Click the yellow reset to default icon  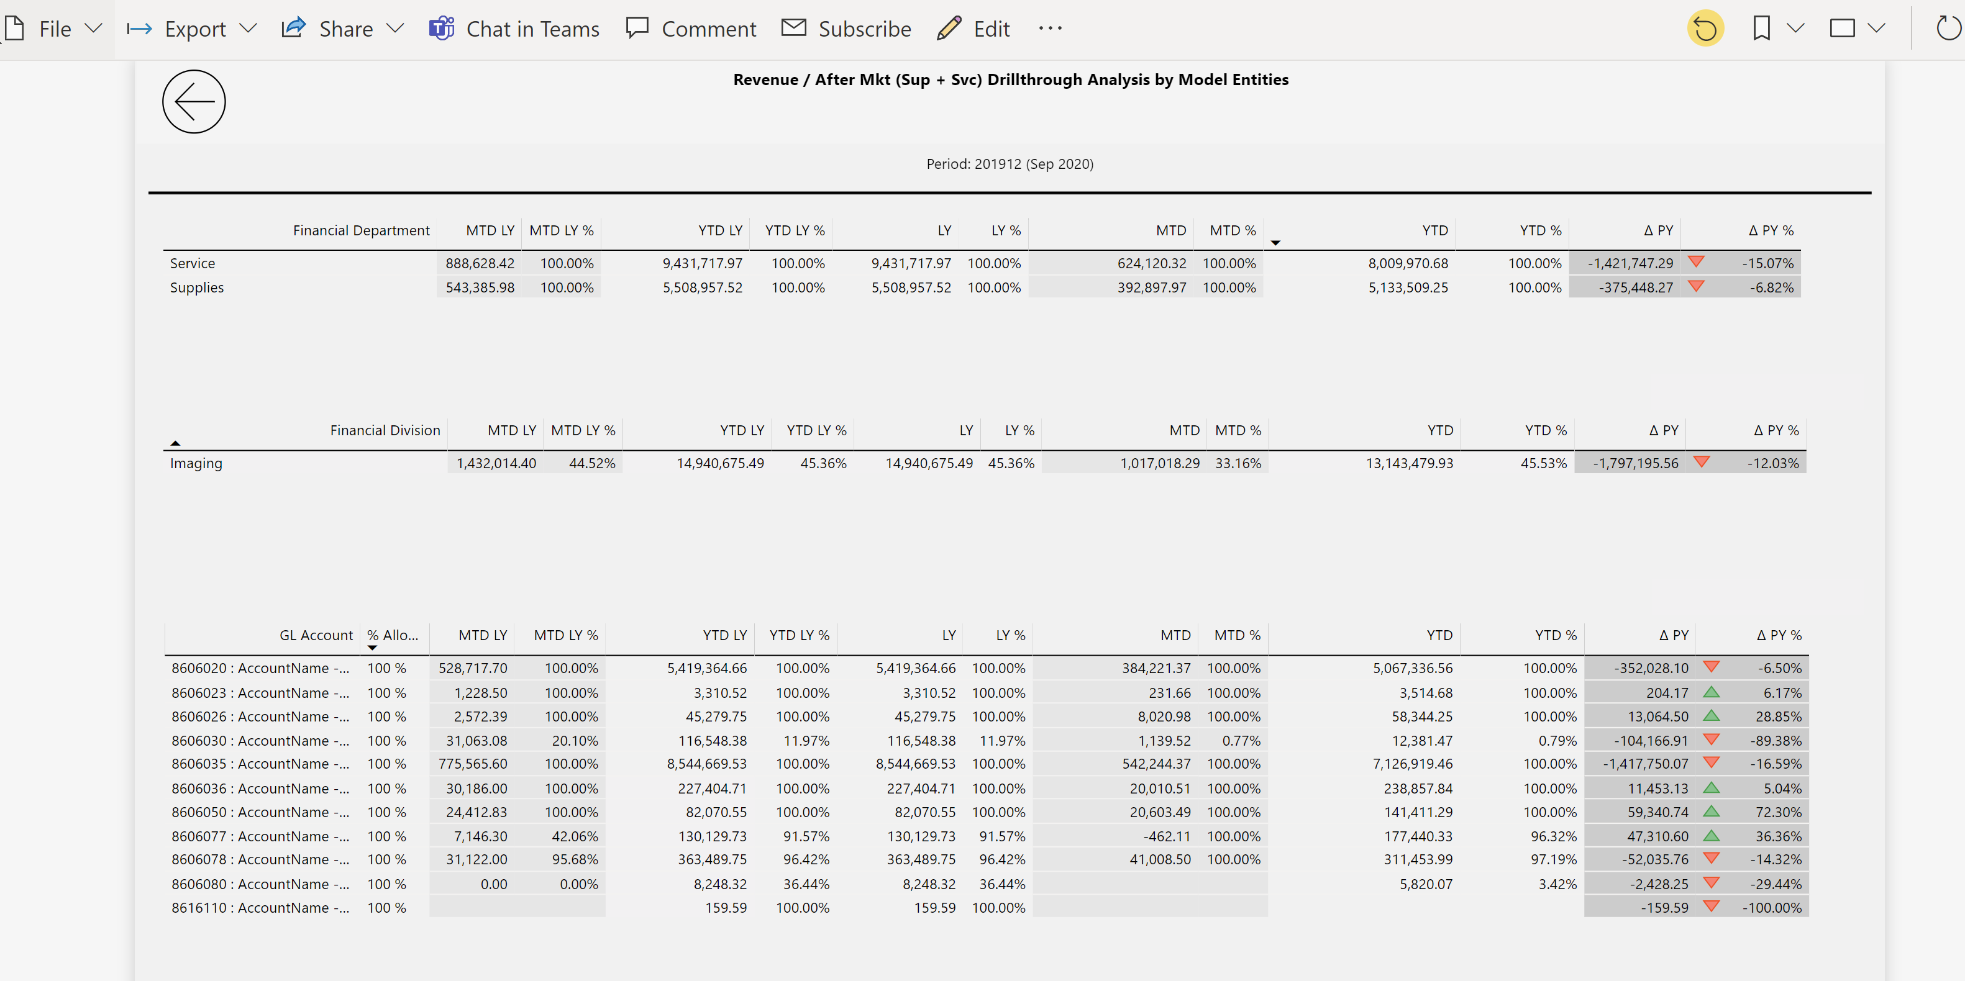point(1705,29)
